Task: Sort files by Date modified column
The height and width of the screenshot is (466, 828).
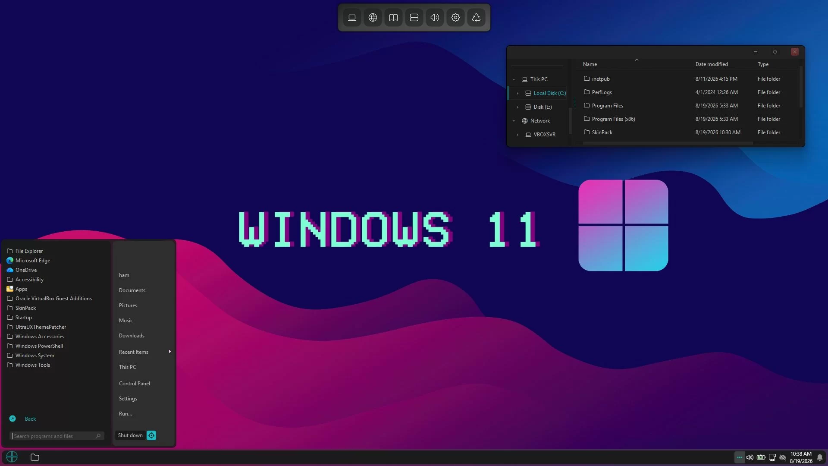Action: pyautogui.click(x=712, y=64)
